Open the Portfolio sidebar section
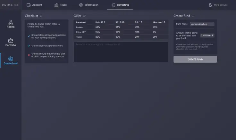Viewport: 236px width, 140px height. coord(11,42)
